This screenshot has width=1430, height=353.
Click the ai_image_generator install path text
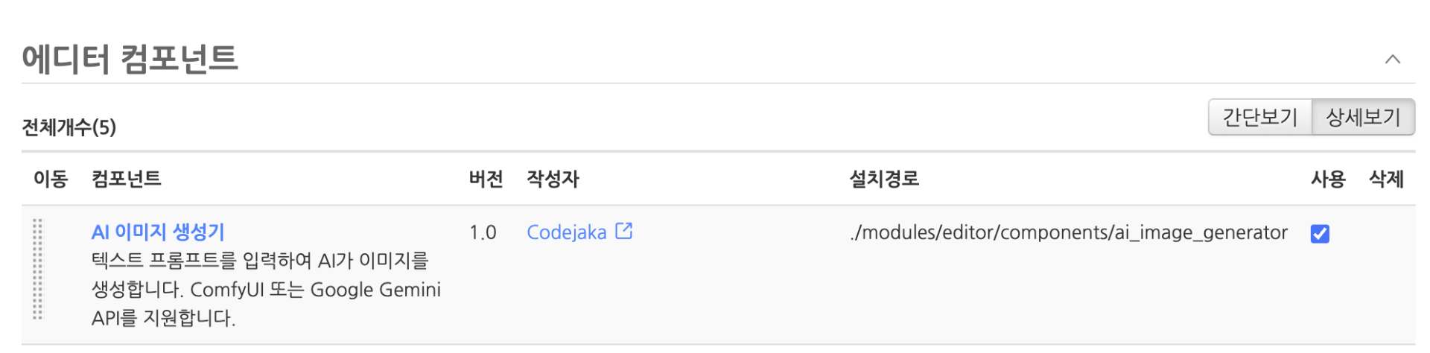[1069, 232]
